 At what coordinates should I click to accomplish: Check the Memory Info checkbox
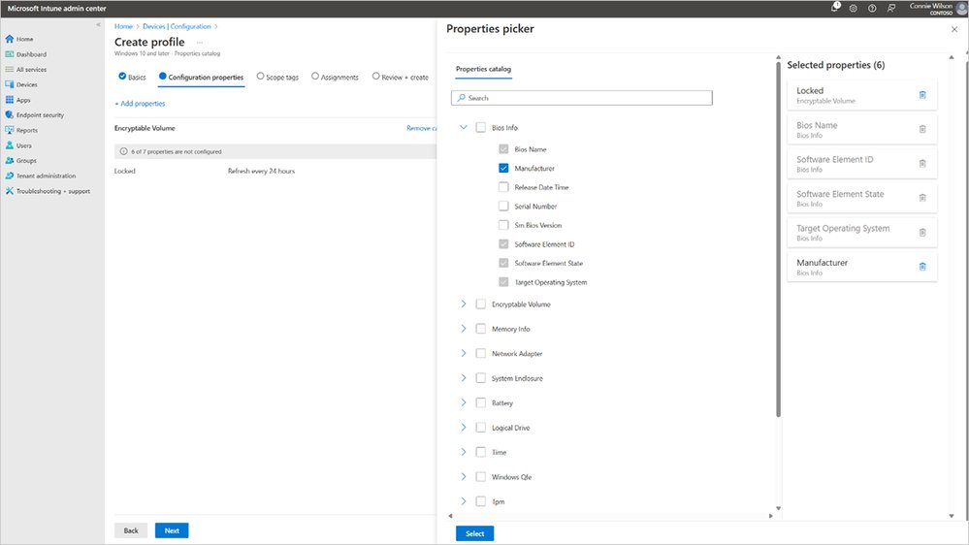coord(481,329)
